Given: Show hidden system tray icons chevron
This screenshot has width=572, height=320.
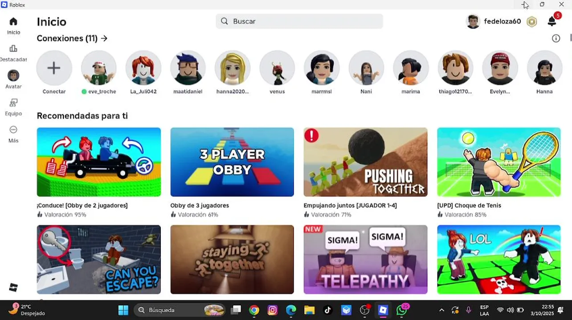Looking at the screenshot, I should click(441, 310).
